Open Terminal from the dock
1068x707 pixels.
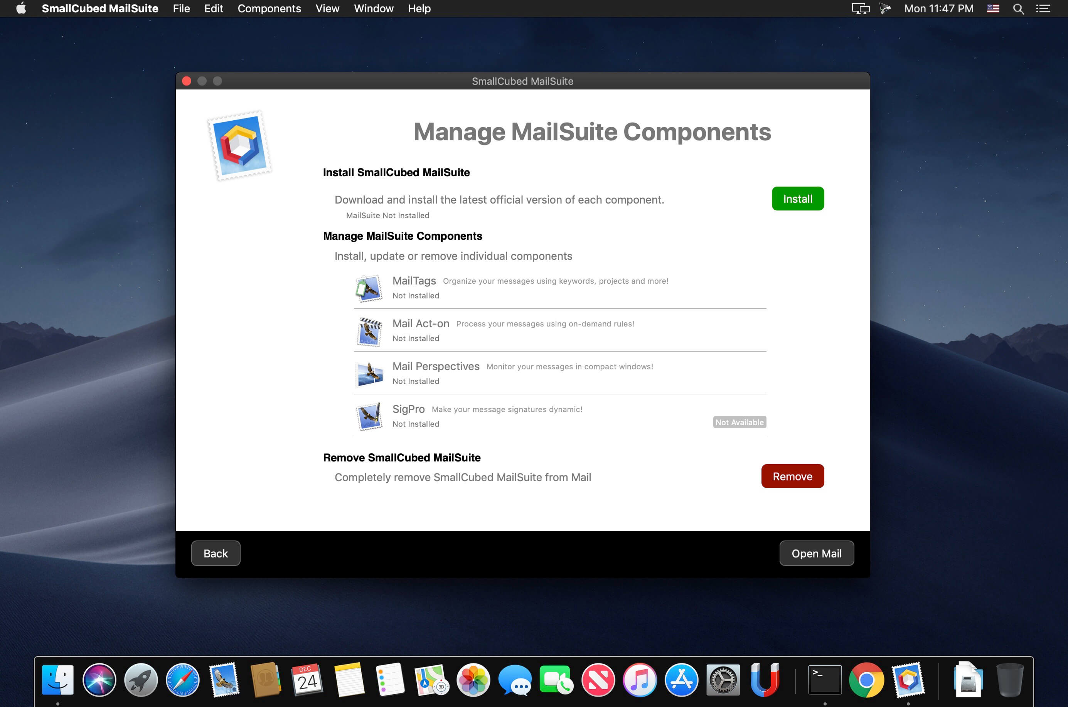tap(824, 680)
